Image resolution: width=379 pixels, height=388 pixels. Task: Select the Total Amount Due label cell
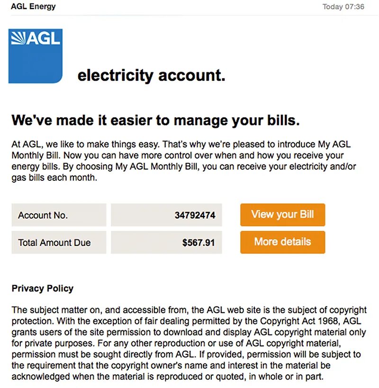click(59, 243)
